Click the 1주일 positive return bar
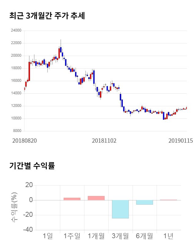The width and height of the screenshot is (196, 248). tap(72, 199)
